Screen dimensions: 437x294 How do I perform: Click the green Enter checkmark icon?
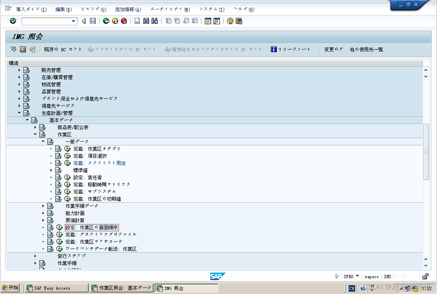[13, 21]
